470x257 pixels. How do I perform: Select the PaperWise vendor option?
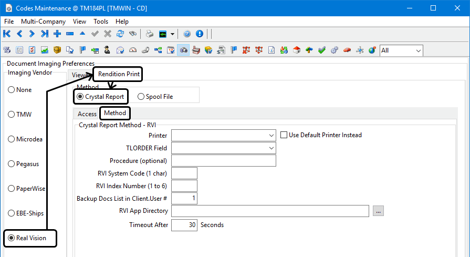(x=11, y=189)
